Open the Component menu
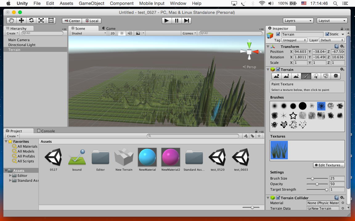The width and height of the screenshot is (355, 221). (x=122, y=3)
